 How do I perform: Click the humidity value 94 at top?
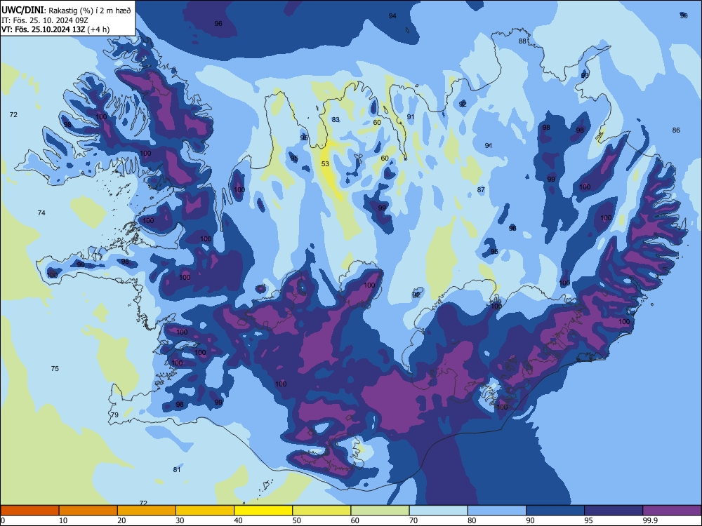[x=392, y=15]
